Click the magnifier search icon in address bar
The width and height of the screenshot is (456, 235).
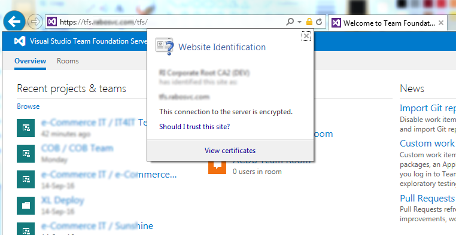pos(290,22)
